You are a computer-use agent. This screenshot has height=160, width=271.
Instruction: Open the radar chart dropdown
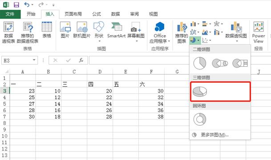[218, 24]
